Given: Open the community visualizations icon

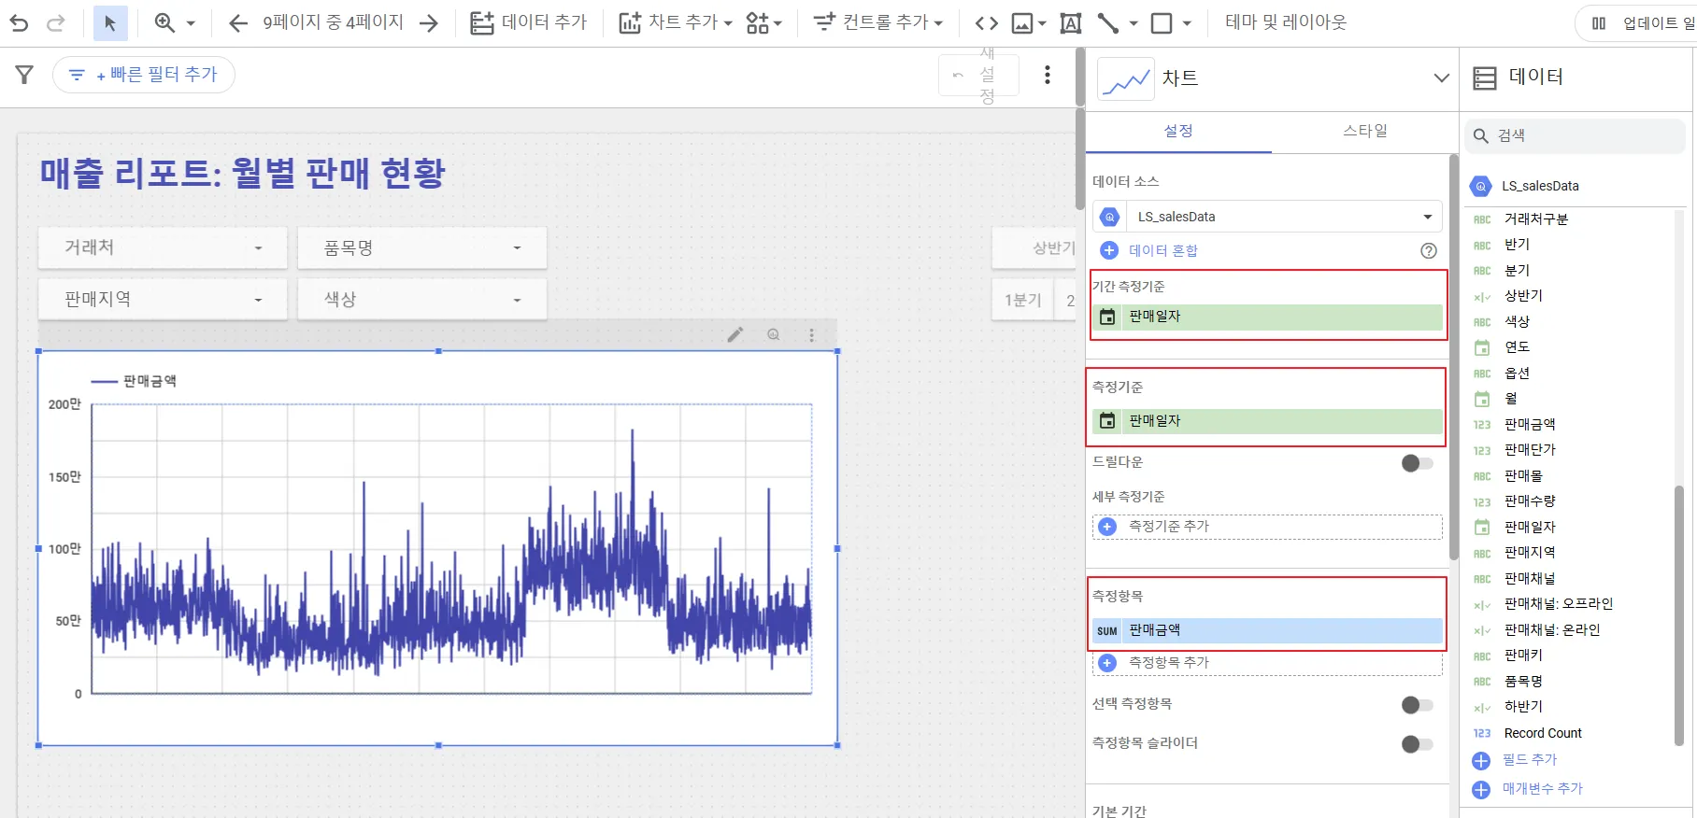Looking at the screenshot, I should click(758, 23).
